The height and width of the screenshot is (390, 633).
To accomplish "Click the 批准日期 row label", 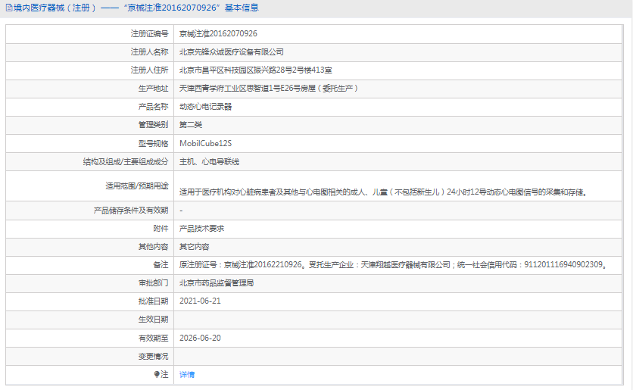I will [x=153, y=301].
